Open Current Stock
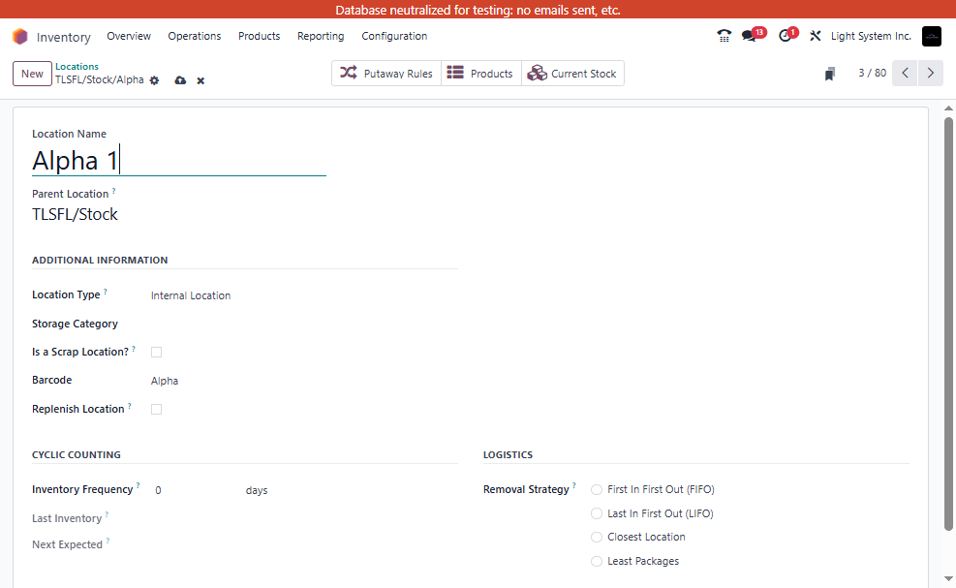956x588 pixels. tap(572, 74)
